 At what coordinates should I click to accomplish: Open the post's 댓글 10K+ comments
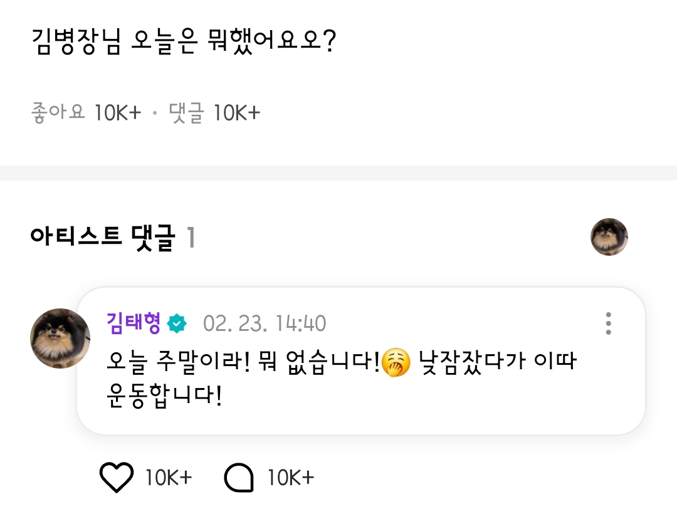pyautogui.click(x=214, y=113)
